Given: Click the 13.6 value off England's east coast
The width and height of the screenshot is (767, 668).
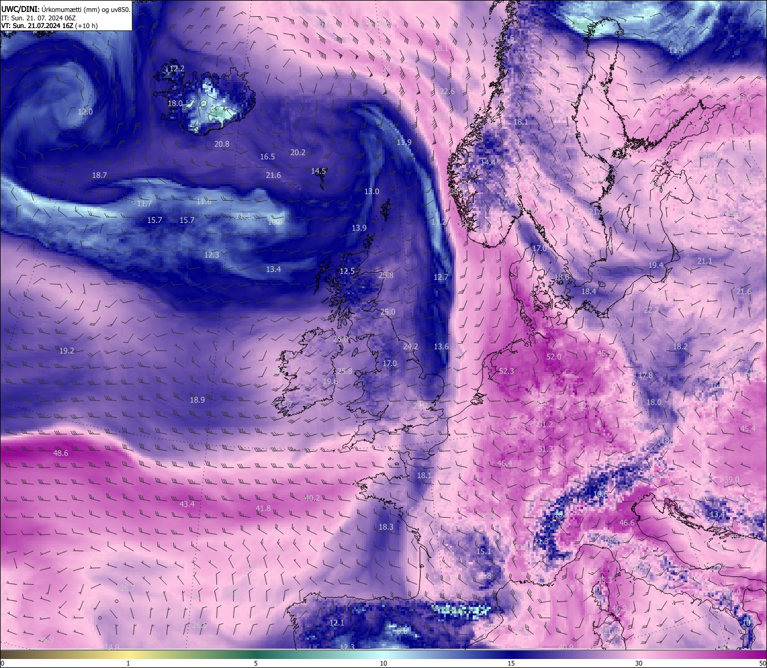Looking at the screenshot, I should click(441, 347).
